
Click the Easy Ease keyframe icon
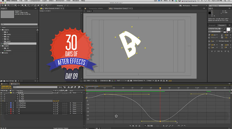tap(179, 126)
